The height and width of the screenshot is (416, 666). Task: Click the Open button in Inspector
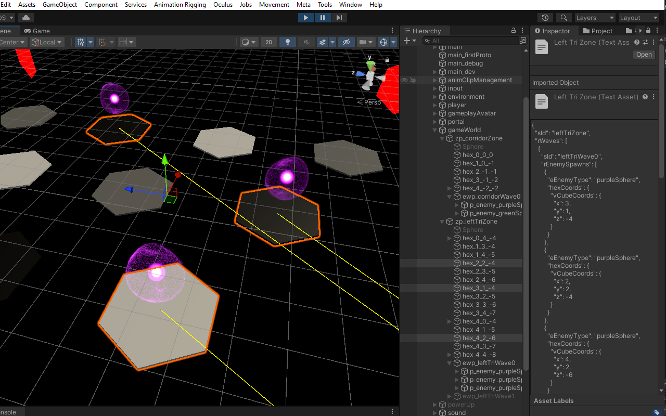pos(644,55)
